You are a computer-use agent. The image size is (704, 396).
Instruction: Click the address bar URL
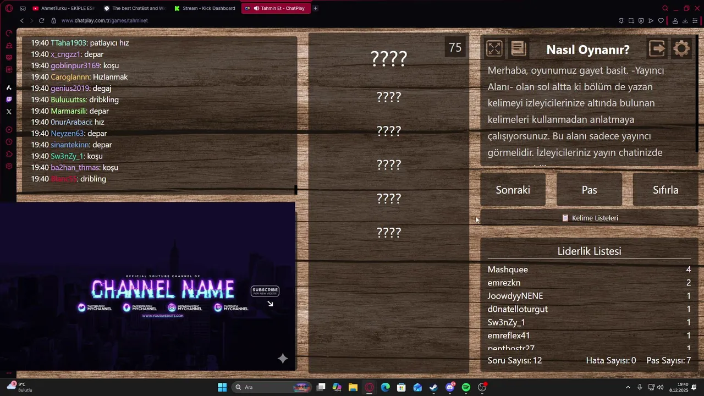click(x=105, y=20)
